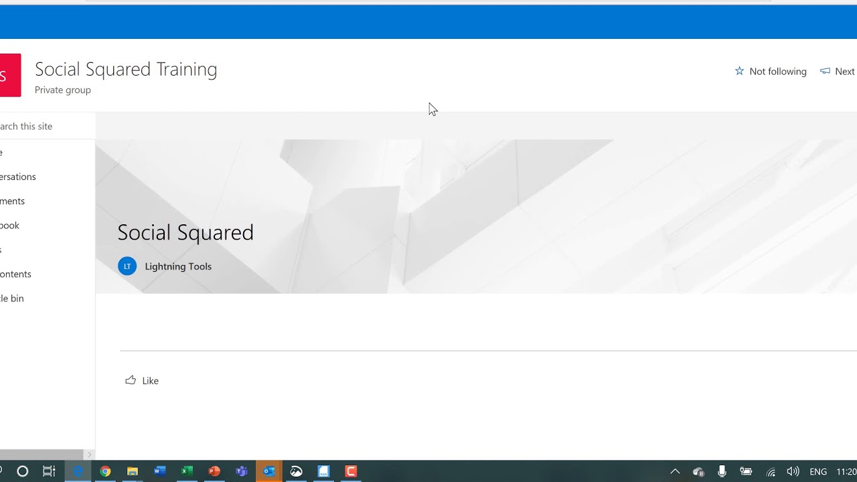Viewport: 857px width, 482px height.
Task: Click the OneDrive cloud tray icon
Action: (698, 472)
